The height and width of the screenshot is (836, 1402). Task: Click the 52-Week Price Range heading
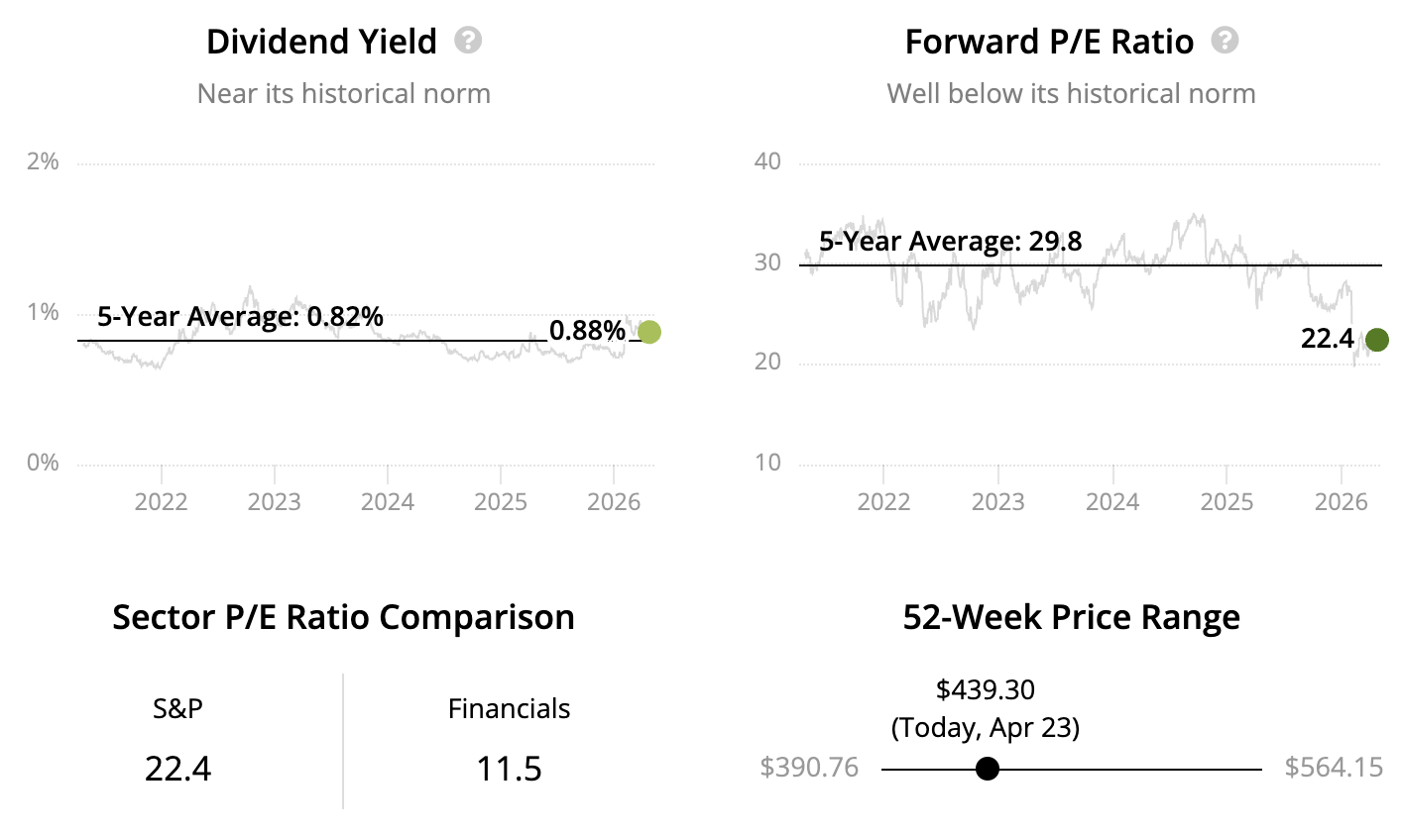(1071, 617)
